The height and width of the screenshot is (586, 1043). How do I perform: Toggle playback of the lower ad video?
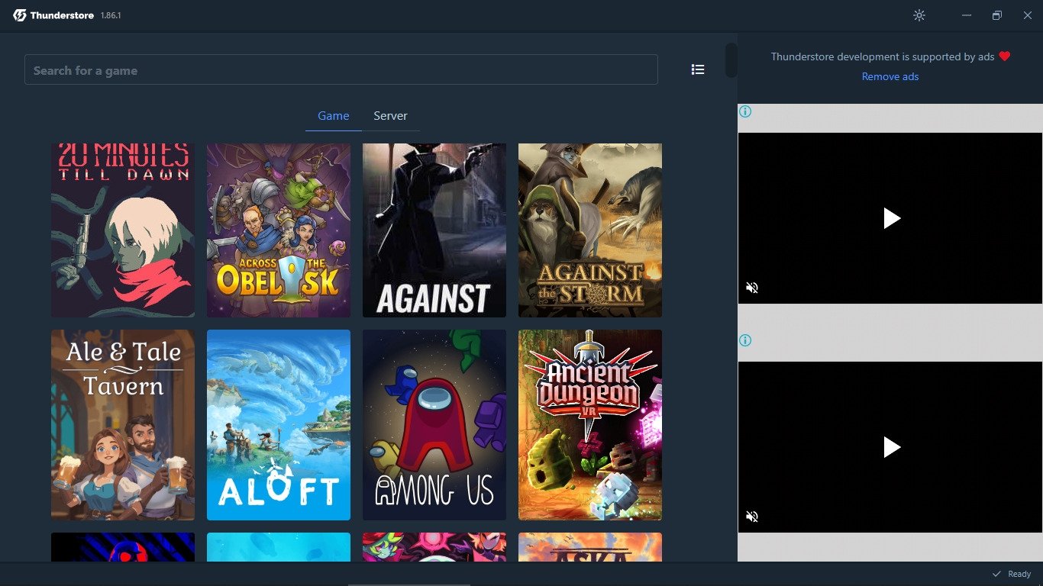(891, 447)
